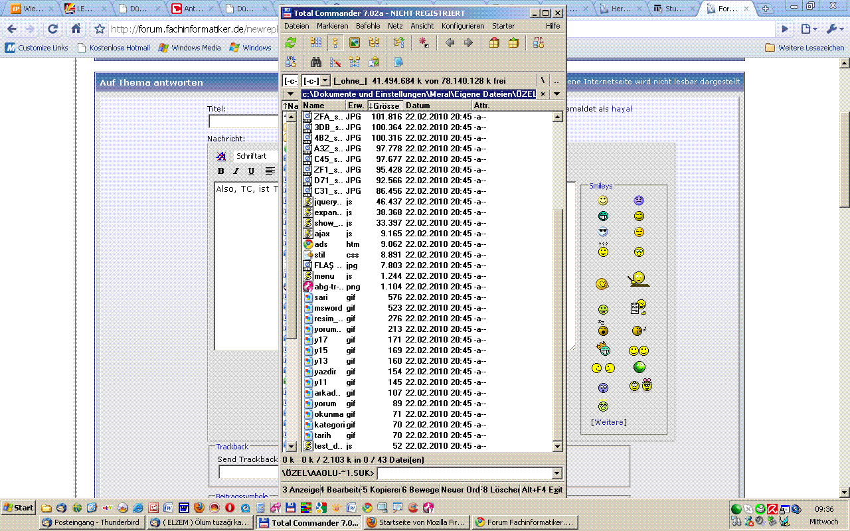Click the pack files box icon
Viewport: 850px width, 531px height.
(x=494, y=42)
